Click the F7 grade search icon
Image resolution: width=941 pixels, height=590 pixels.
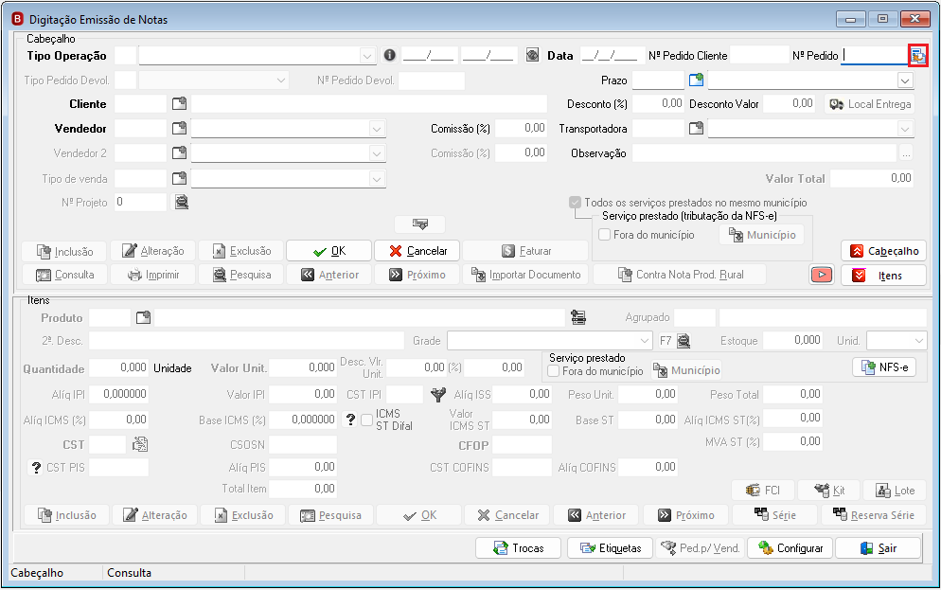(x=684, y=341)
